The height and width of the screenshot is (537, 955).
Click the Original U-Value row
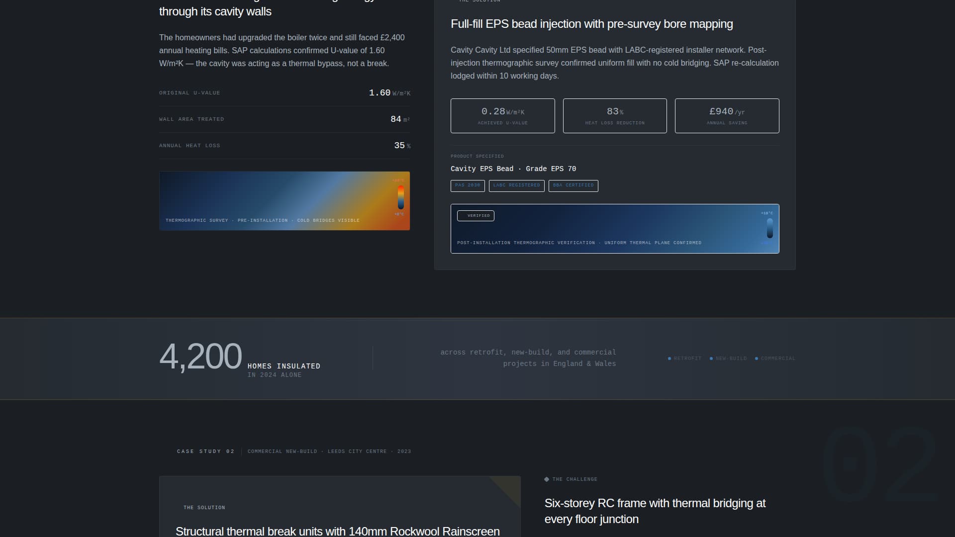[x=285, y=93]
